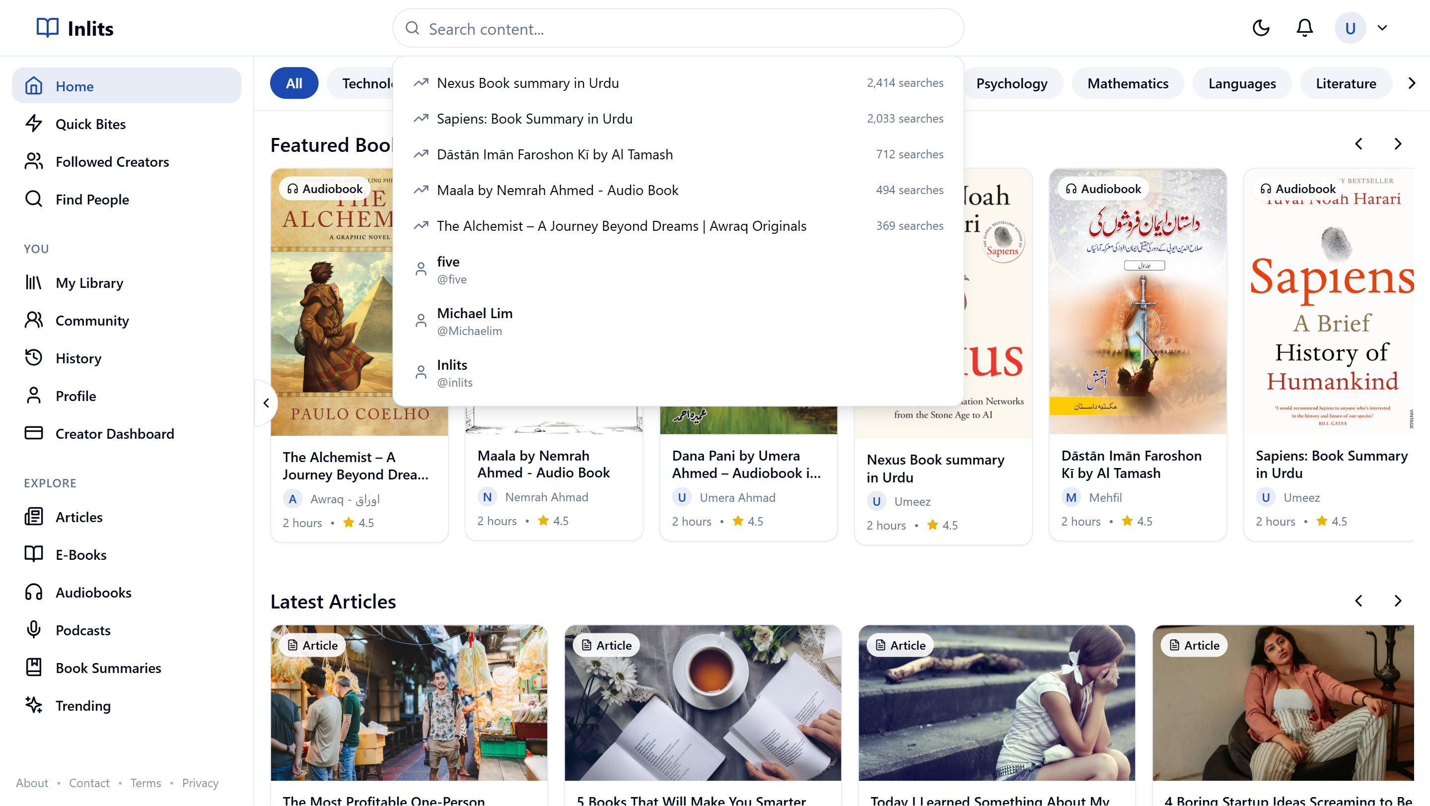Open Trending page
This screenshot has width=1430, height=806.
83,706
